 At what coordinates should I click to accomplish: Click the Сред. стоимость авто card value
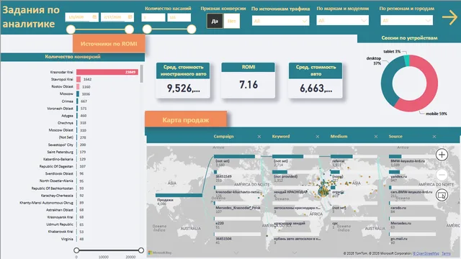click(x=315, y=88)
